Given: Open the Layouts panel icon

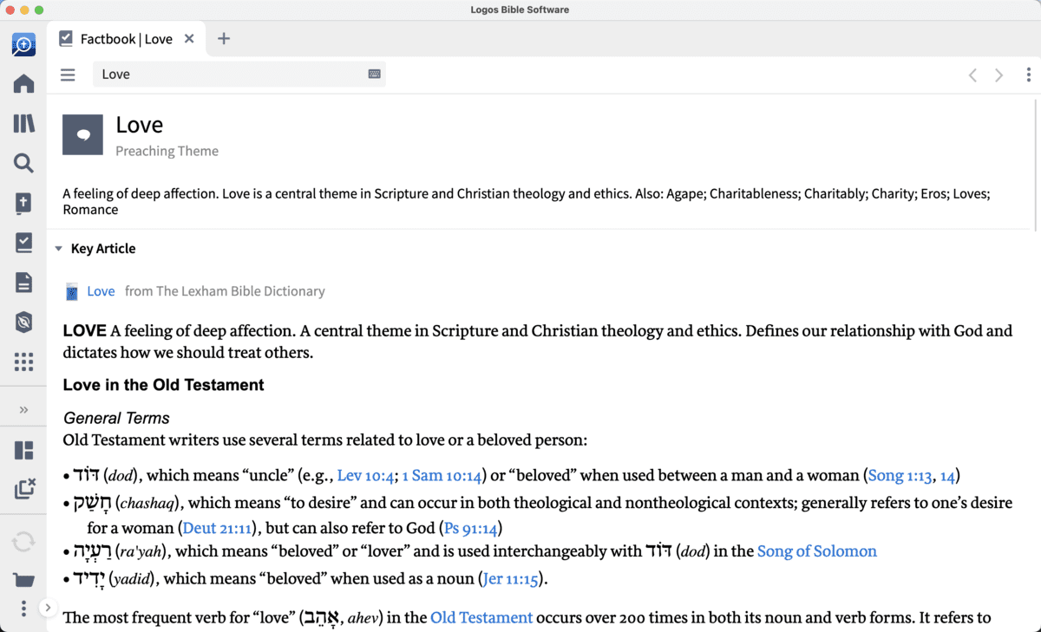Looking at the screenshot, I should pyautogui.click(x=23, y=450).
